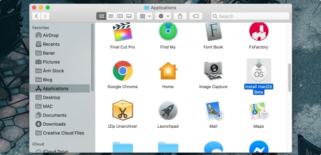
Task: Select Applications in the sidebar
Action: click(59, 88)
